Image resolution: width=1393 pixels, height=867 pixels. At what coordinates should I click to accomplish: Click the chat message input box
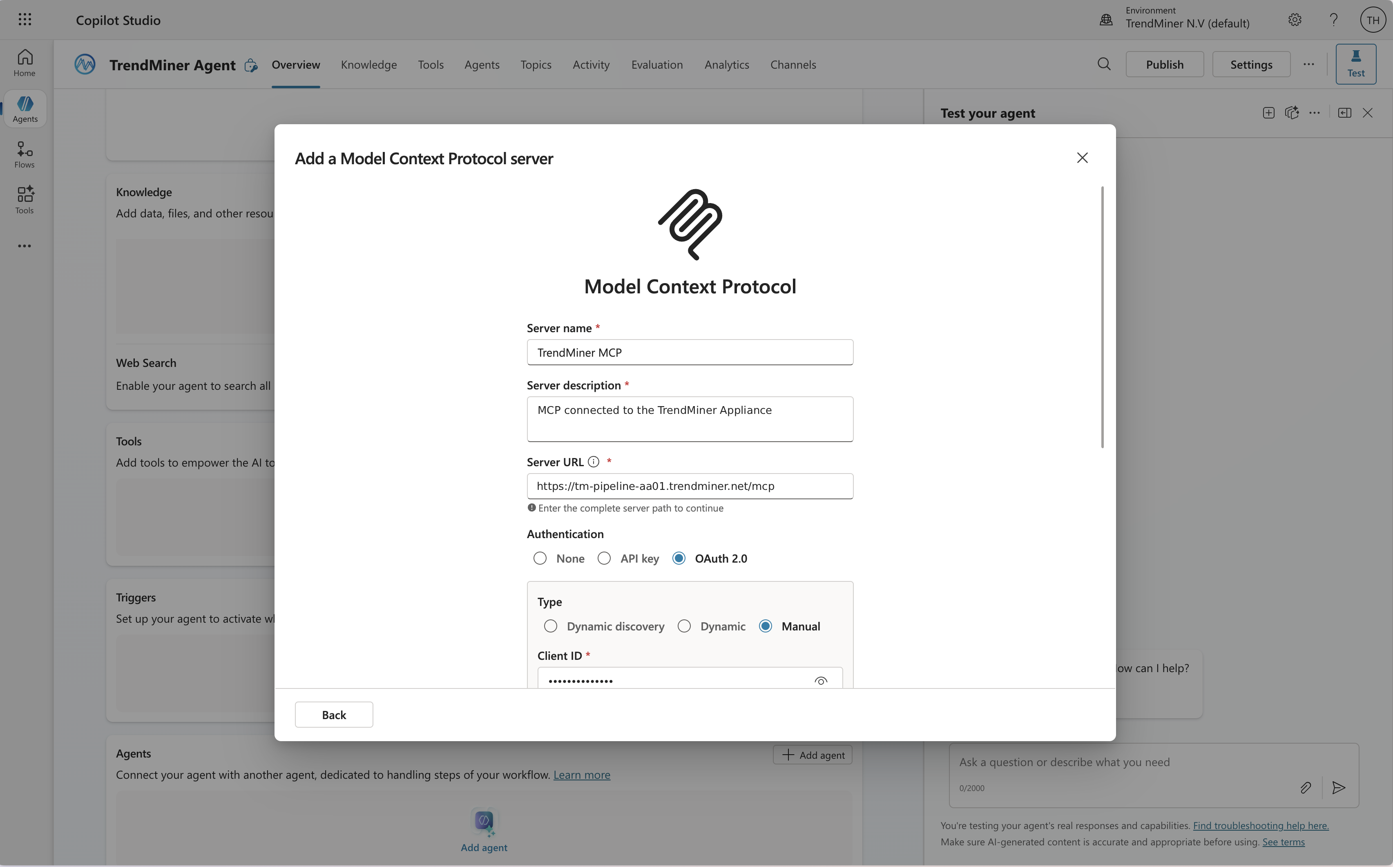[x=1153, y=775]
